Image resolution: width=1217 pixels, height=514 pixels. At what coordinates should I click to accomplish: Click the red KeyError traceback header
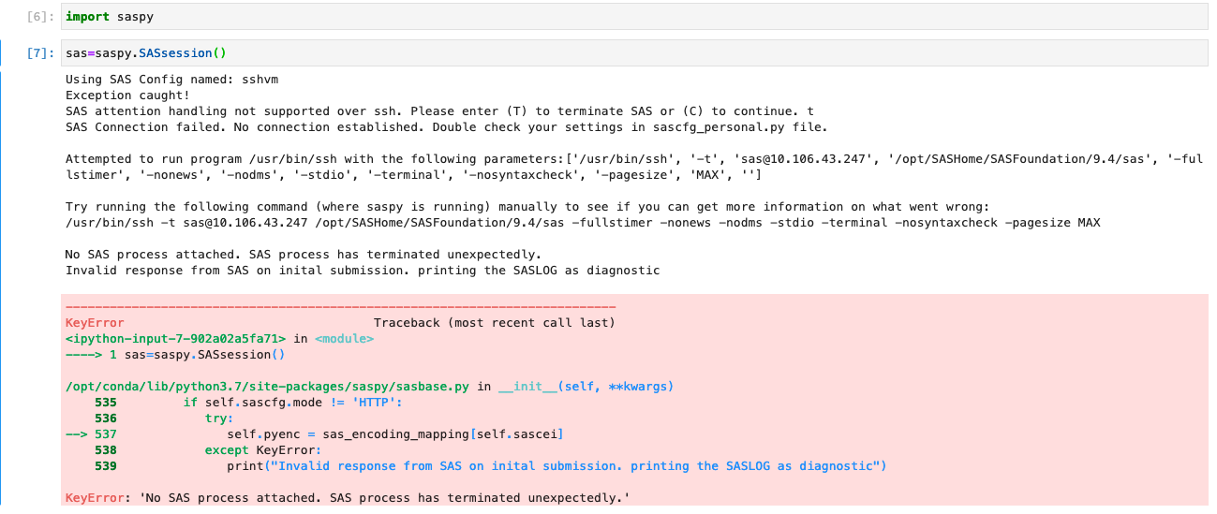[95, 323]
